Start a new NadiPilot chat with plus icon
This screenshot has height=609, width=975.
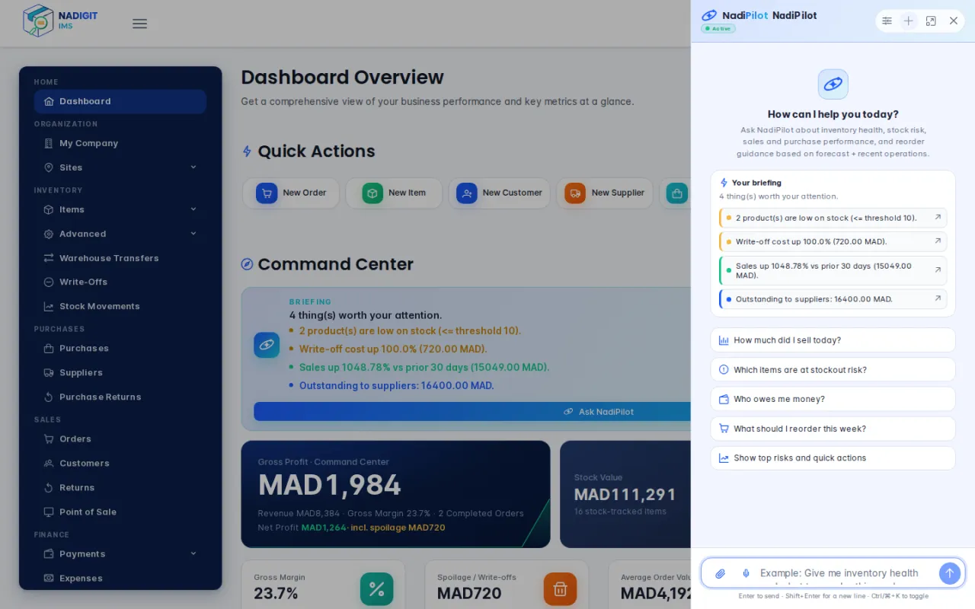point(908,21)
